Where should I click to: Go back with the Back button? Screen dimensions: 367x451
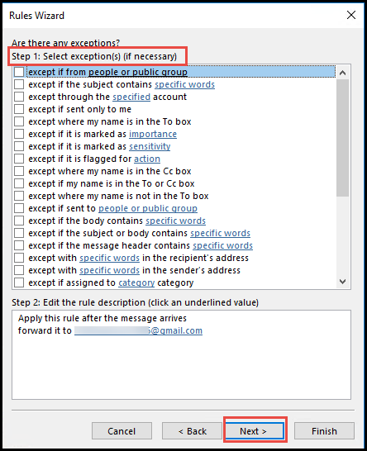click(192, 431)
